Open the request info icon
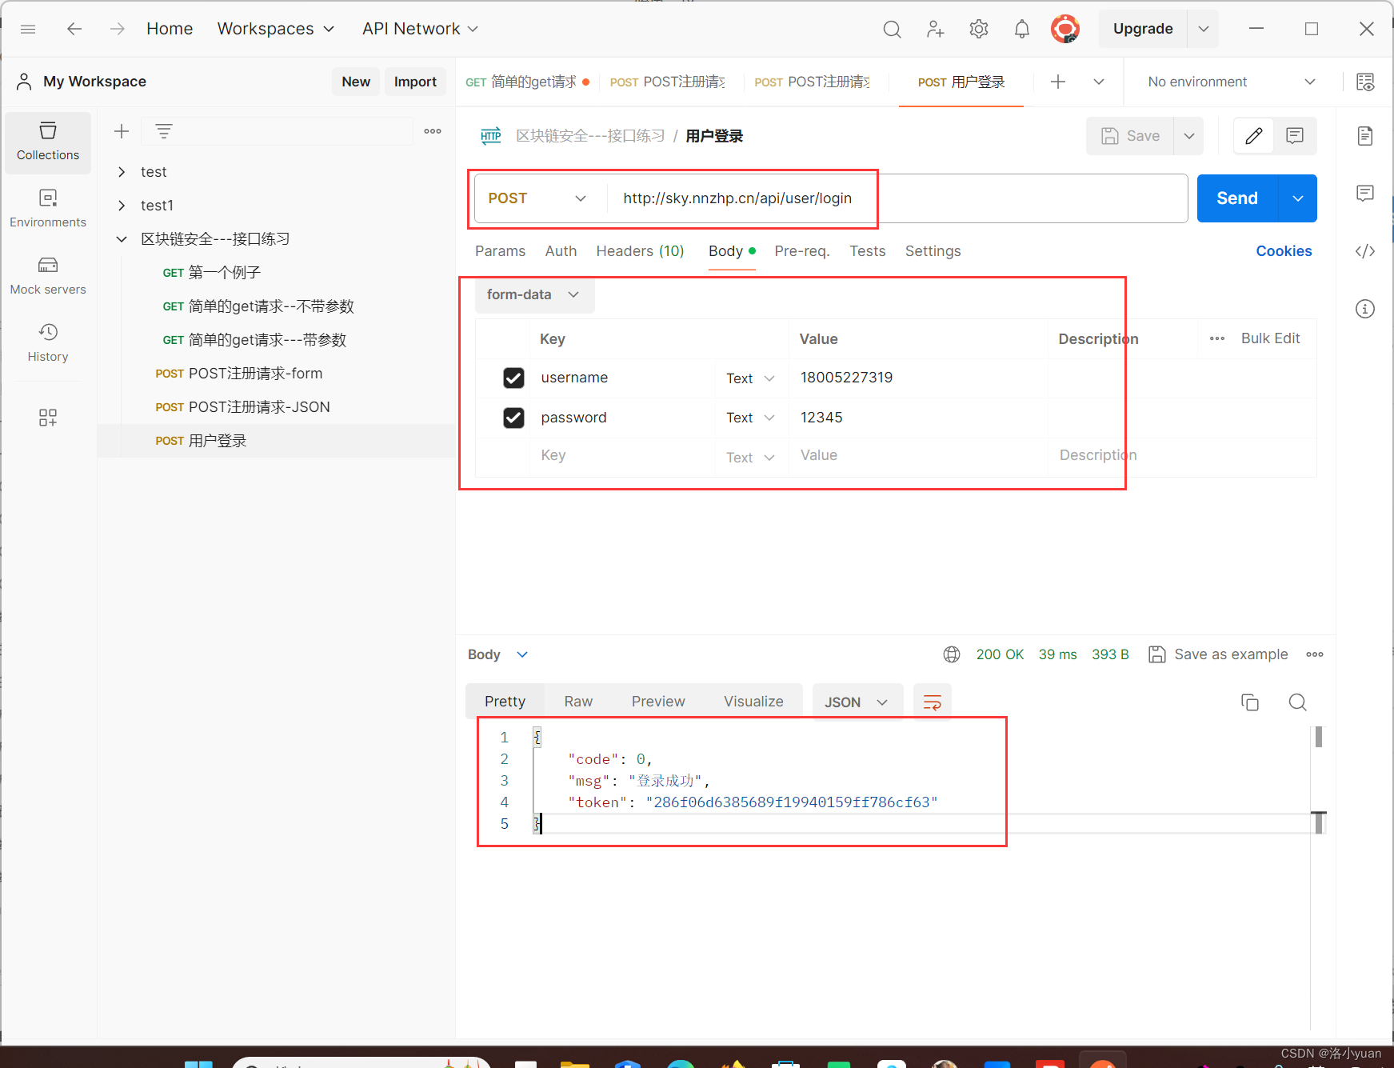 point(1365,309)
